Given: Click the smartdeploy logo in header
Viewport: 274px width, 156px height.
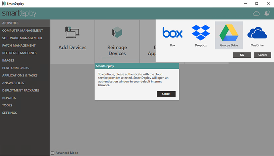Looking at the screenshot, I should pos(19,13).
